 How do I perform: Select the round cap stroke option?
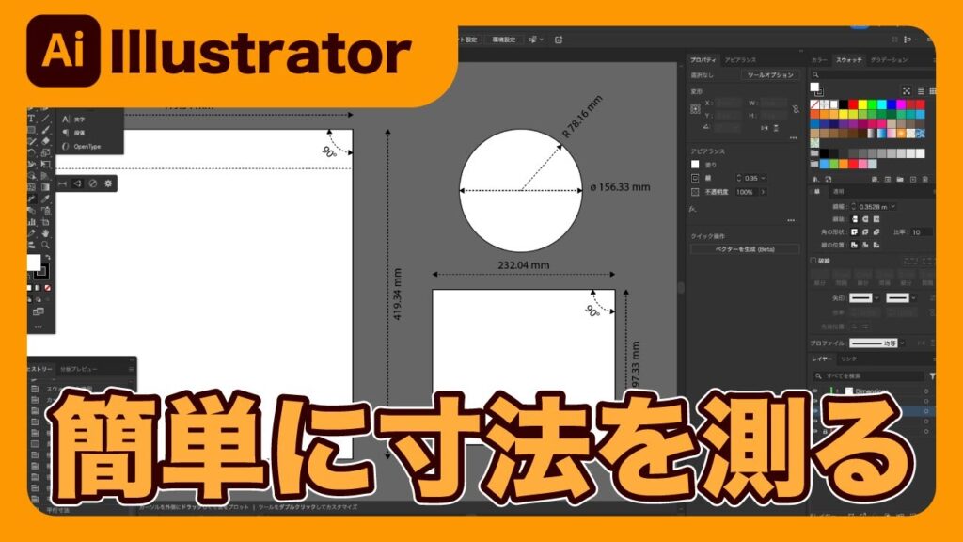(x=865, y=219)
